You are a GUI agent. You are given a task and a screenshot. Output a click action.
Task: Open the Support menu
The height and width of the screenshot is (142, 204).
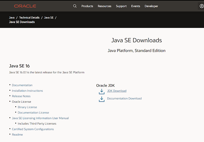tap(121, 6)
